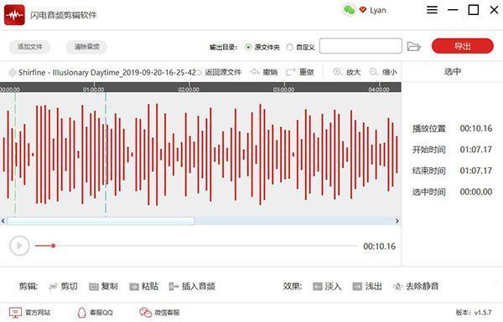Click the 撤销 undo button
Viewport: 503px width, 322px height.
coord(264,72)
